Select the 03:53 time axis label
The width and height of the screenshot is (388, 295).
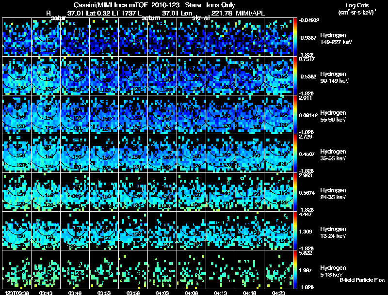pyautogui.click(x=104, y=293)
